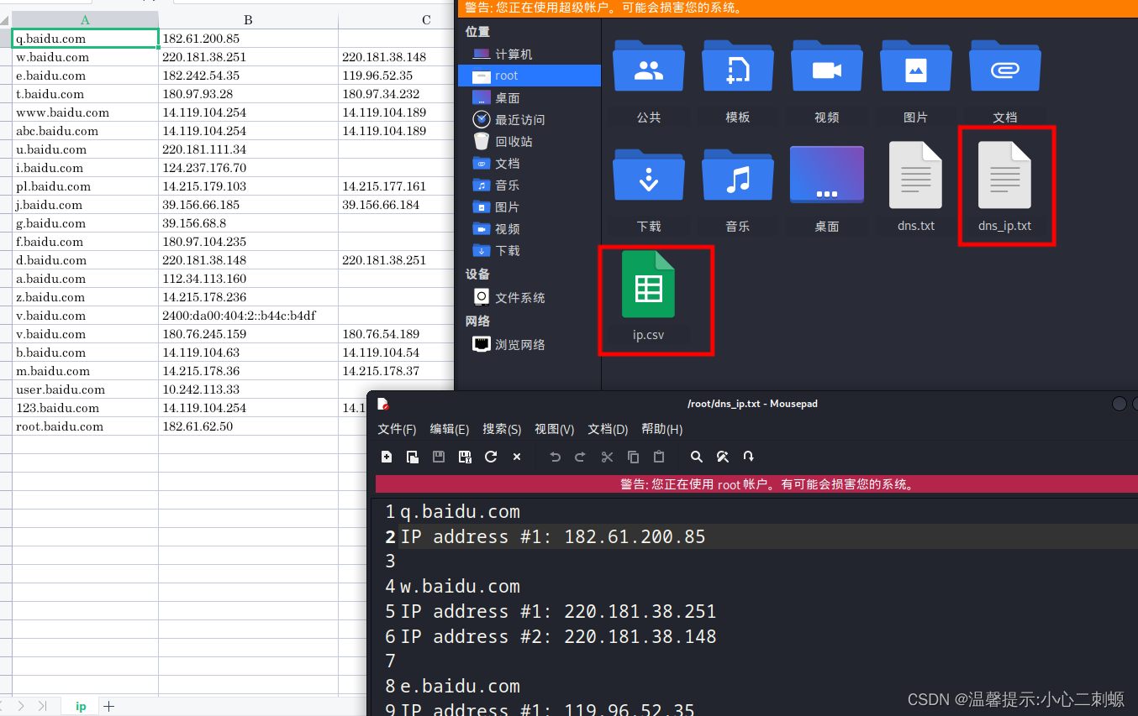Click cell containing q.baidu.com
The height and width of the screenshot is (716, 1138).
click(x=85, y=39)
